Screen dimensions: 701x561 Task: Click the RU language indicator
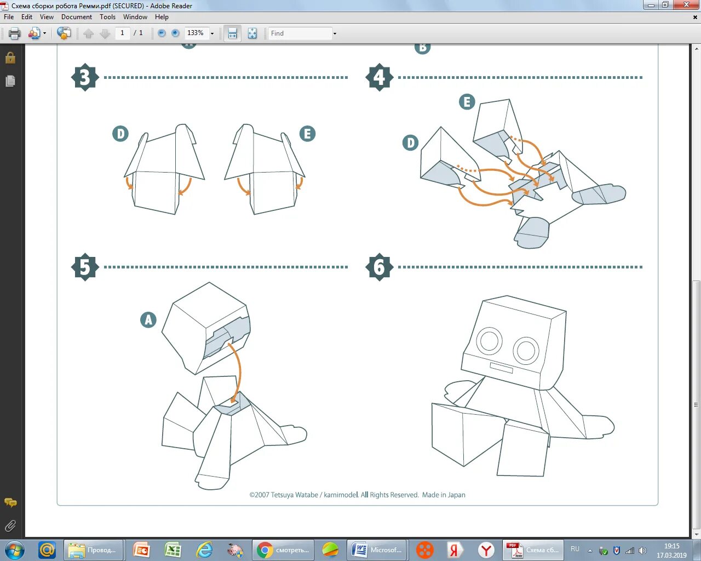coord(575,549)
